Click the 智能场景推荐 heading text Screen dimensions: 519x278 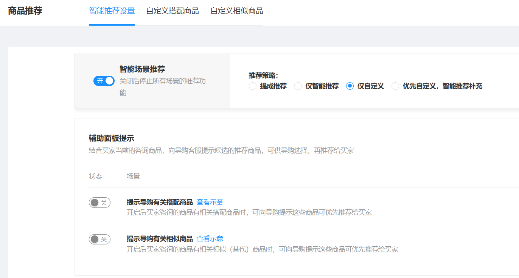coord(142,69)
